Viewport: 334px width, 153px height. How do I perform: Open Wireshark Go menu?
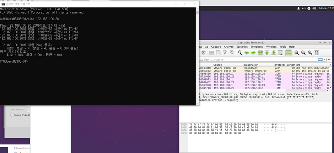(x=207, y=47)
